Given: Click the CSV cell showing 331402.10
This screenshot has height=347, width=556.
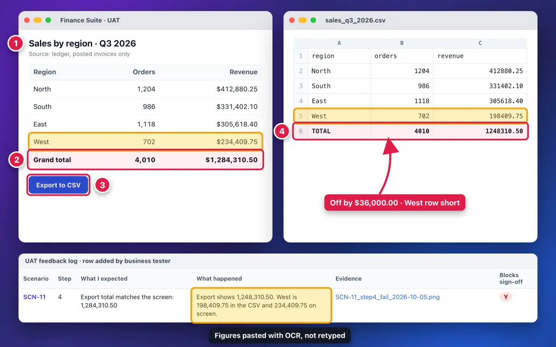Looking at the screenshot, I should (x=480, y=86).
